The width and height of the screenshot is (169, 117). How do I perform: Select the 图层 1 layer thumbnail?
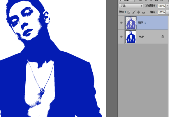(x=131, y=23)
